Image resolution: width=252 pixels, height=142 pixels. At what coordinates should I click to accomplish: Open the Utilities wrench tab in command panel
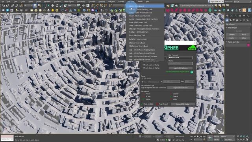248,16
